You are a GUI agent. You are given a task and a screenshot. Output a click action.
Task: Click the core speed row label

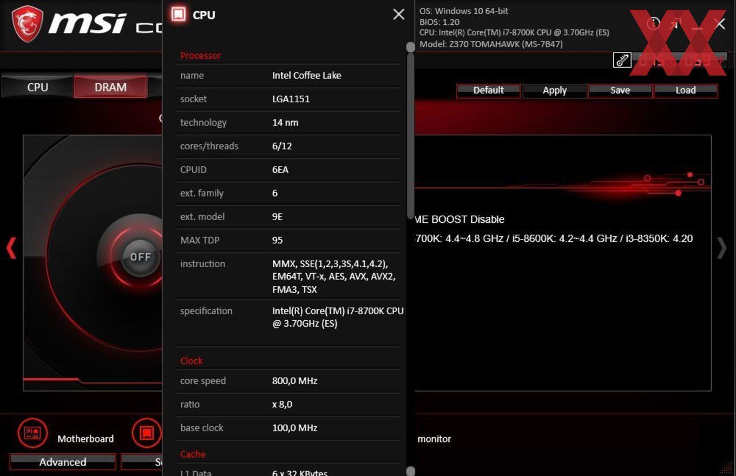point(203,381)
